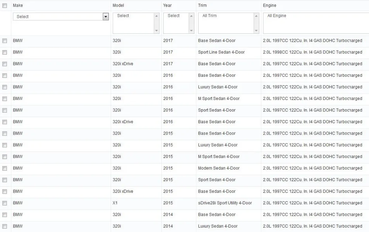Click Trim list scroll down arrow
Viewport: 369px width, 232px height.
pos(256,31)
